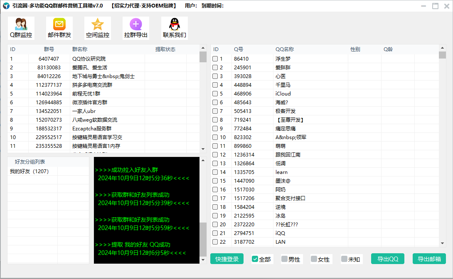Sort by QQ名称 column header
This screenshot has height=279, width=453.
point(285,49)
